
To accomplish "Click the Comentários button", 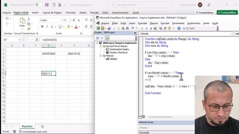I will (205, 13).
